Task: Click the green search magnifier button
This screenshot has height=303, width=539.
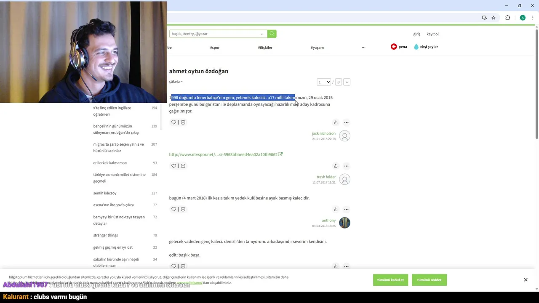Action: (x=272, y=34)
